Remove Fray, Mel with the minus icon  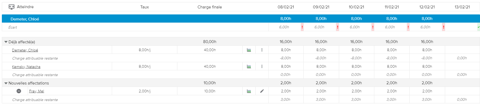(19, 91)
